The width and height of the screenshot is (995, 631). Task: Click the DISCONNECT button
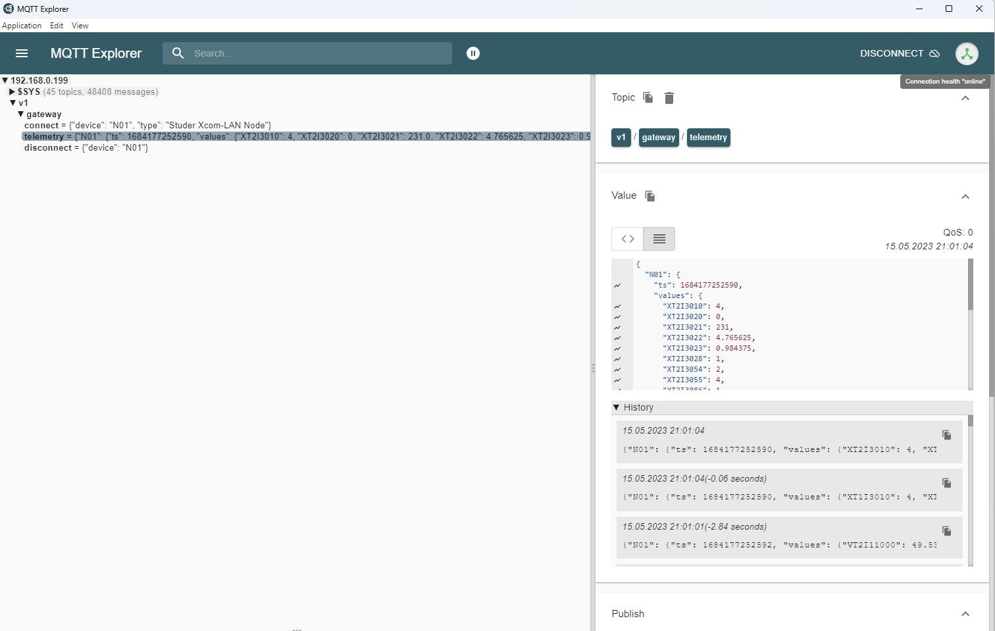point(900,53)
